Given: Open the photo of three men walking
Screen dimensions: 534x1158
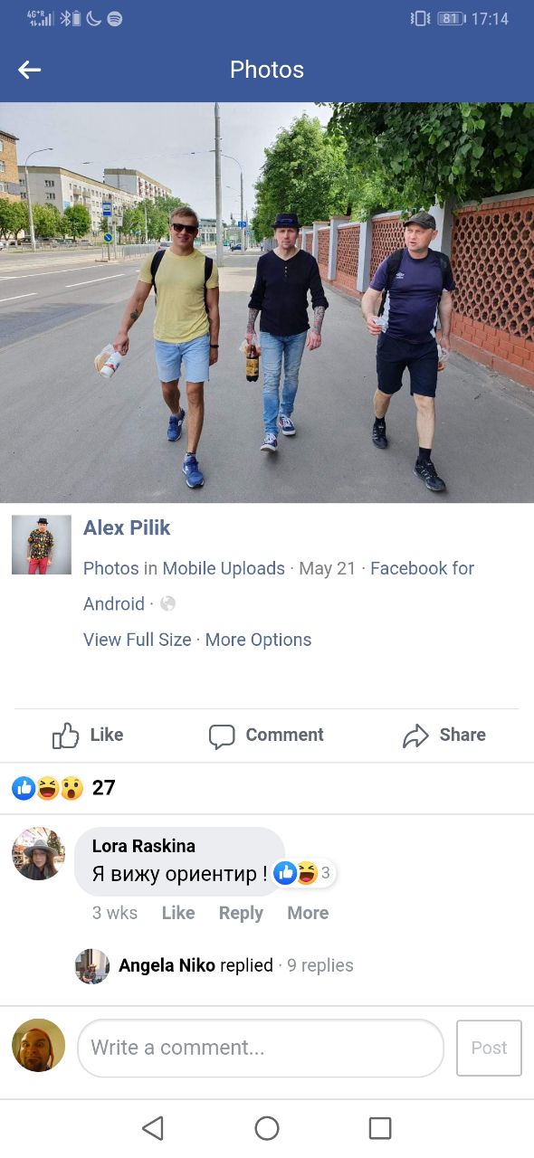Looking at the screenshot, I should point(267,302).
